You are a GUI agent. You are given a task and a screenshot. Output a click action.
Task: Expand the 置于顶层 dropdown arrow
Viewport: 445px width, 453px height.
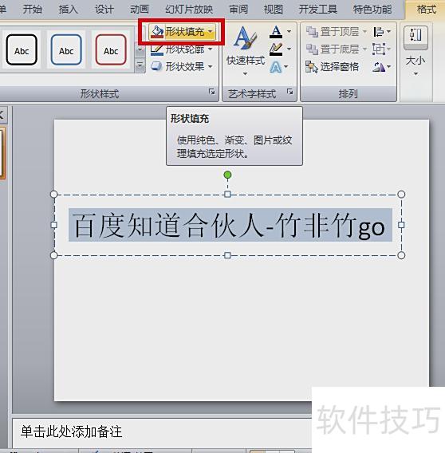pos(364,31)
